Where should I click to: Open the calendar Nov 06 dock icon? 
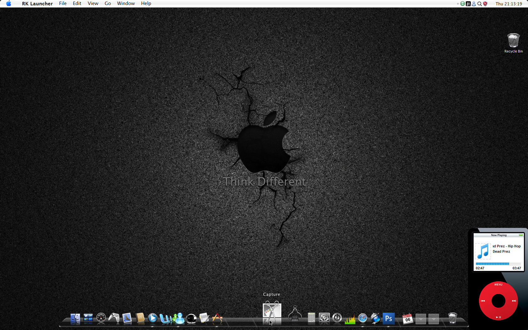pos(408,319)
